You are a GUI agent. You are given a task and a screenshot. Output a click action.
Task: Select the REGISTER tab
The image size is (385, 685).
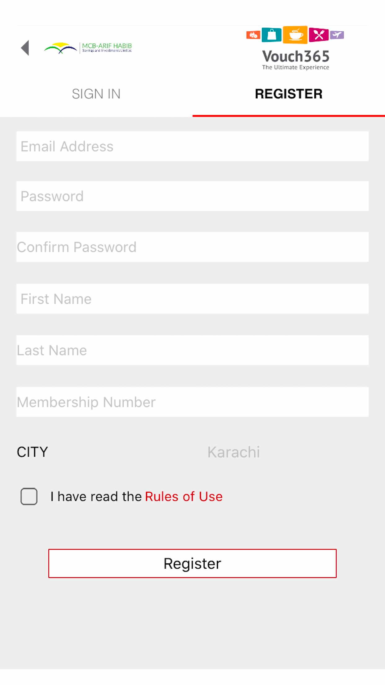pos(289,94)
